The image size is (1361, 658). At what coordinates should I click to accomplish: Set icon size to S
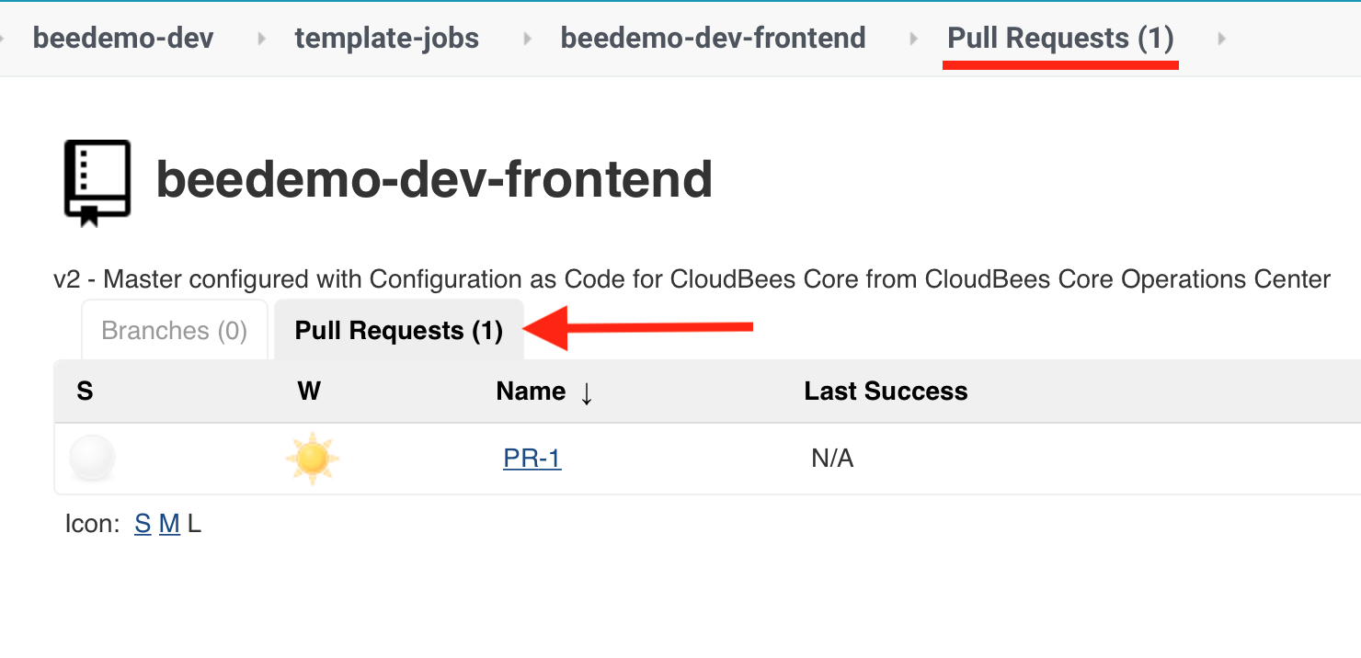coord(143,524)
